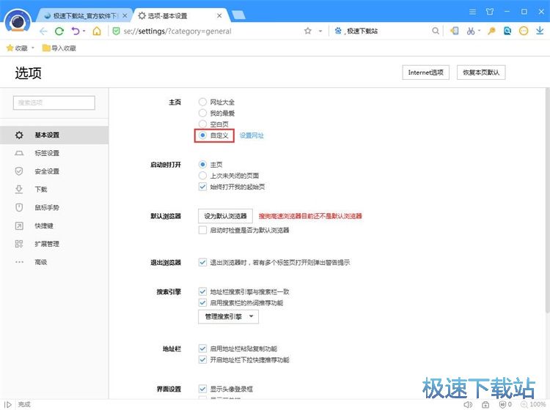This screenshot has width=550, height=410.
Task: Select 基本设置 in the sidebar
Action: click(54, 135)
